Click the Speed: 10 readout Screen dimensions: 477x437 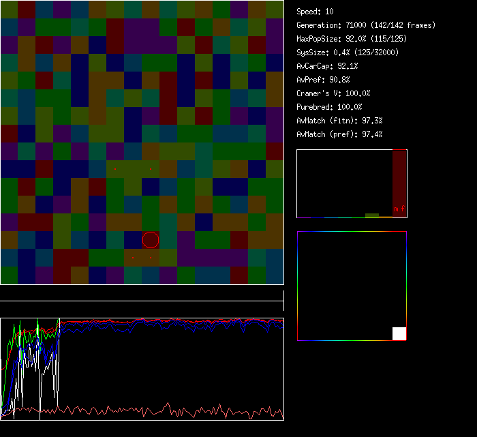click(x=316, y=12)
